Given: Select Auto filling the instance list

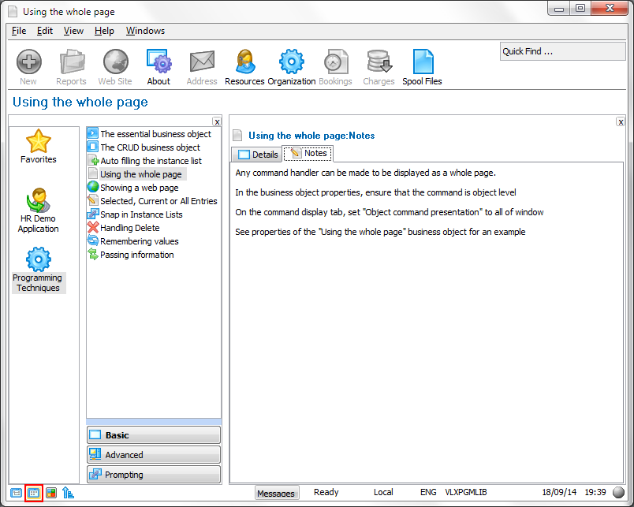Looking at the screenshot, I should click(151, 161).
